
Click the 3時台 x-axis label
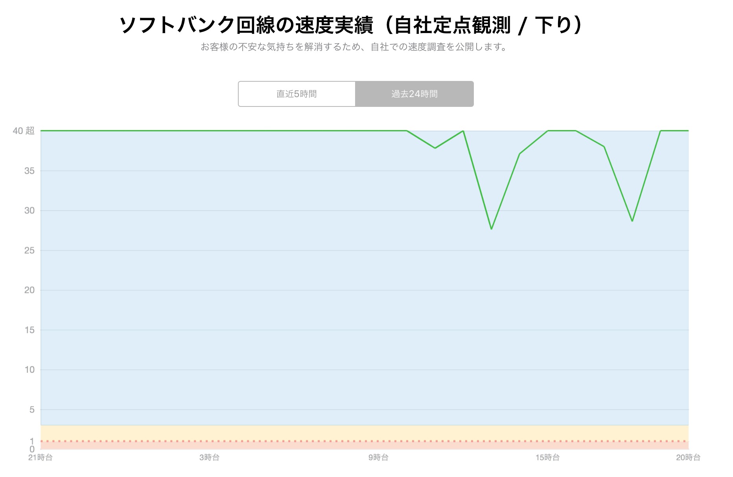click(209, 457)
